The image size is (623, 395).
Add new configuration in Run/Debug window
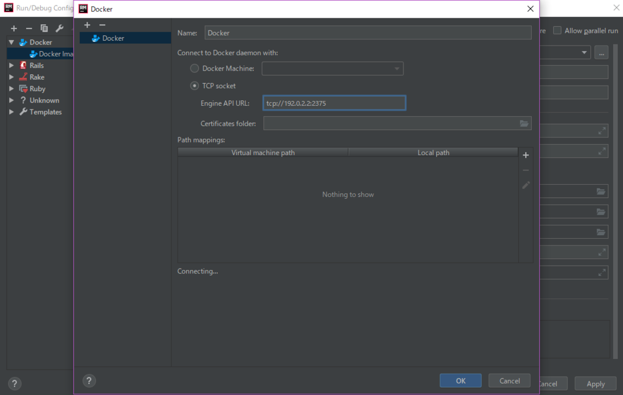point(14,28)
